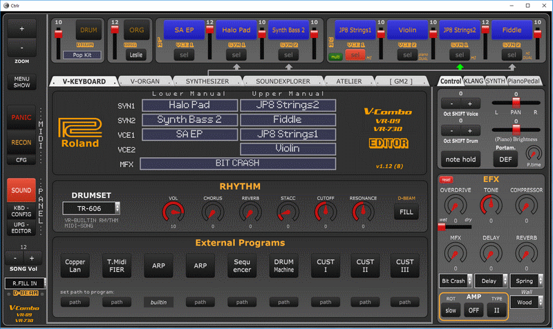
Task: Switch to the V-ORGAN tab
Action: coord(147,81)
